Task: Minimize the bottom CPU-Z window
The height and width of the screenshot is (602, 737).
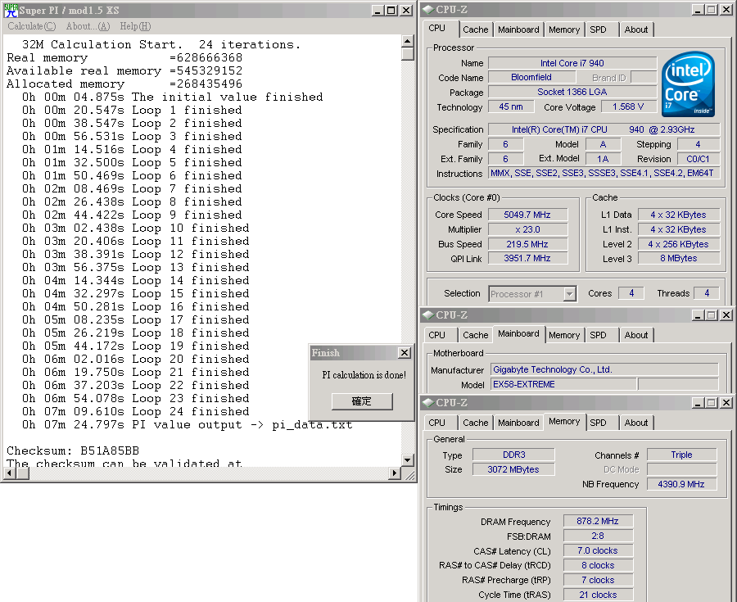Action: pyautogui.click(x=698, y=403)
